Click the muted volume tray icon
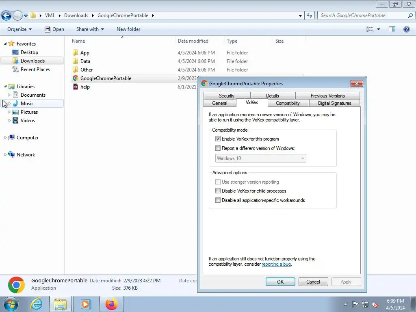416x312 pixels. (375, 304)
